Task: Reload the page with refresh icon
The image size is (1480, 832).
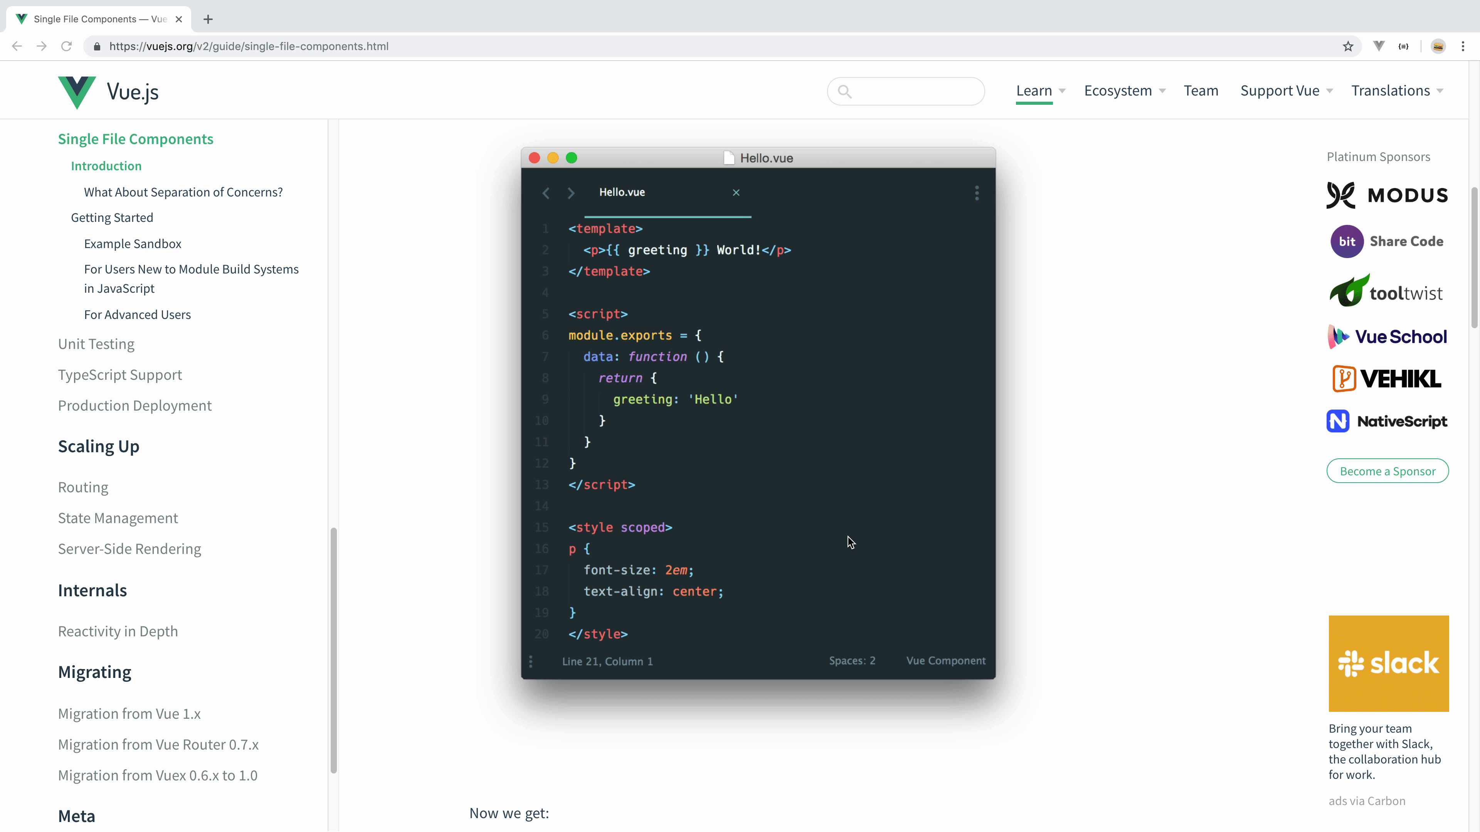Action: coord(67,46)
